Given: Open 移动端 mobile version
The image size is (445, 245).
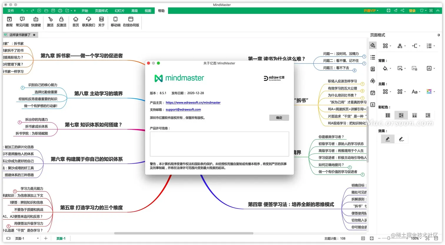Looking at the screenshot, I should click(x=116, y=22).
